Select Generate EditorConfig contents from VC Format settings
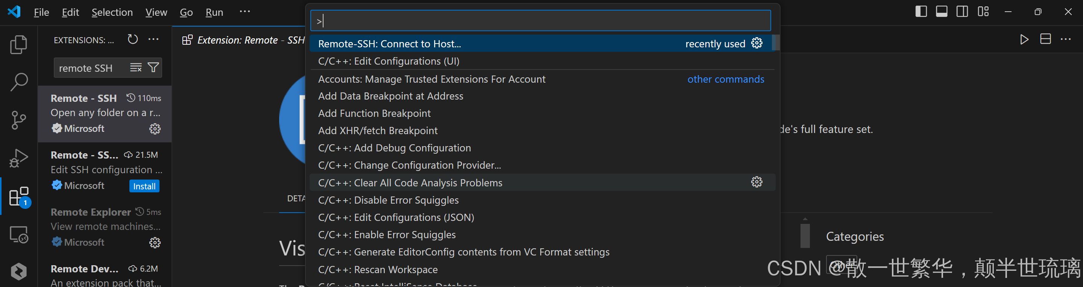This screenshot has width=1083, height=287. pyautogui.click(x=542, y=252)
